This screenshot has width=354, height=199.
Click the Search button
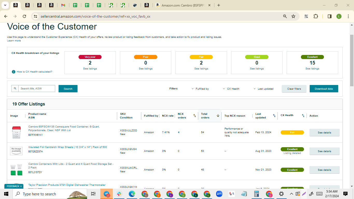68,89
